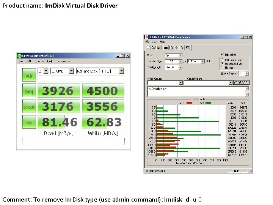The height and width of the screenshot is (205, 273).
Task: Open the Queue Depth dropdown
Action: pos(247,73)
